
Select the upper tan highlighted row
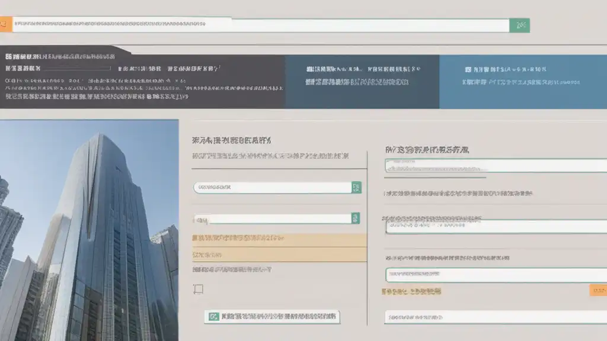[x=279, y=239]
